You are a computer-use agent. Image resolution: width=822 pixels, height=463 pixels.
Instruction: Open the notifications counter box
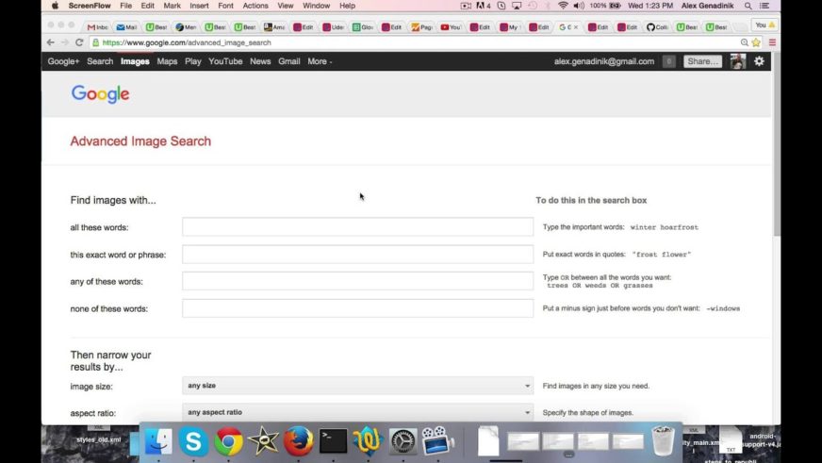coord(669,61)
